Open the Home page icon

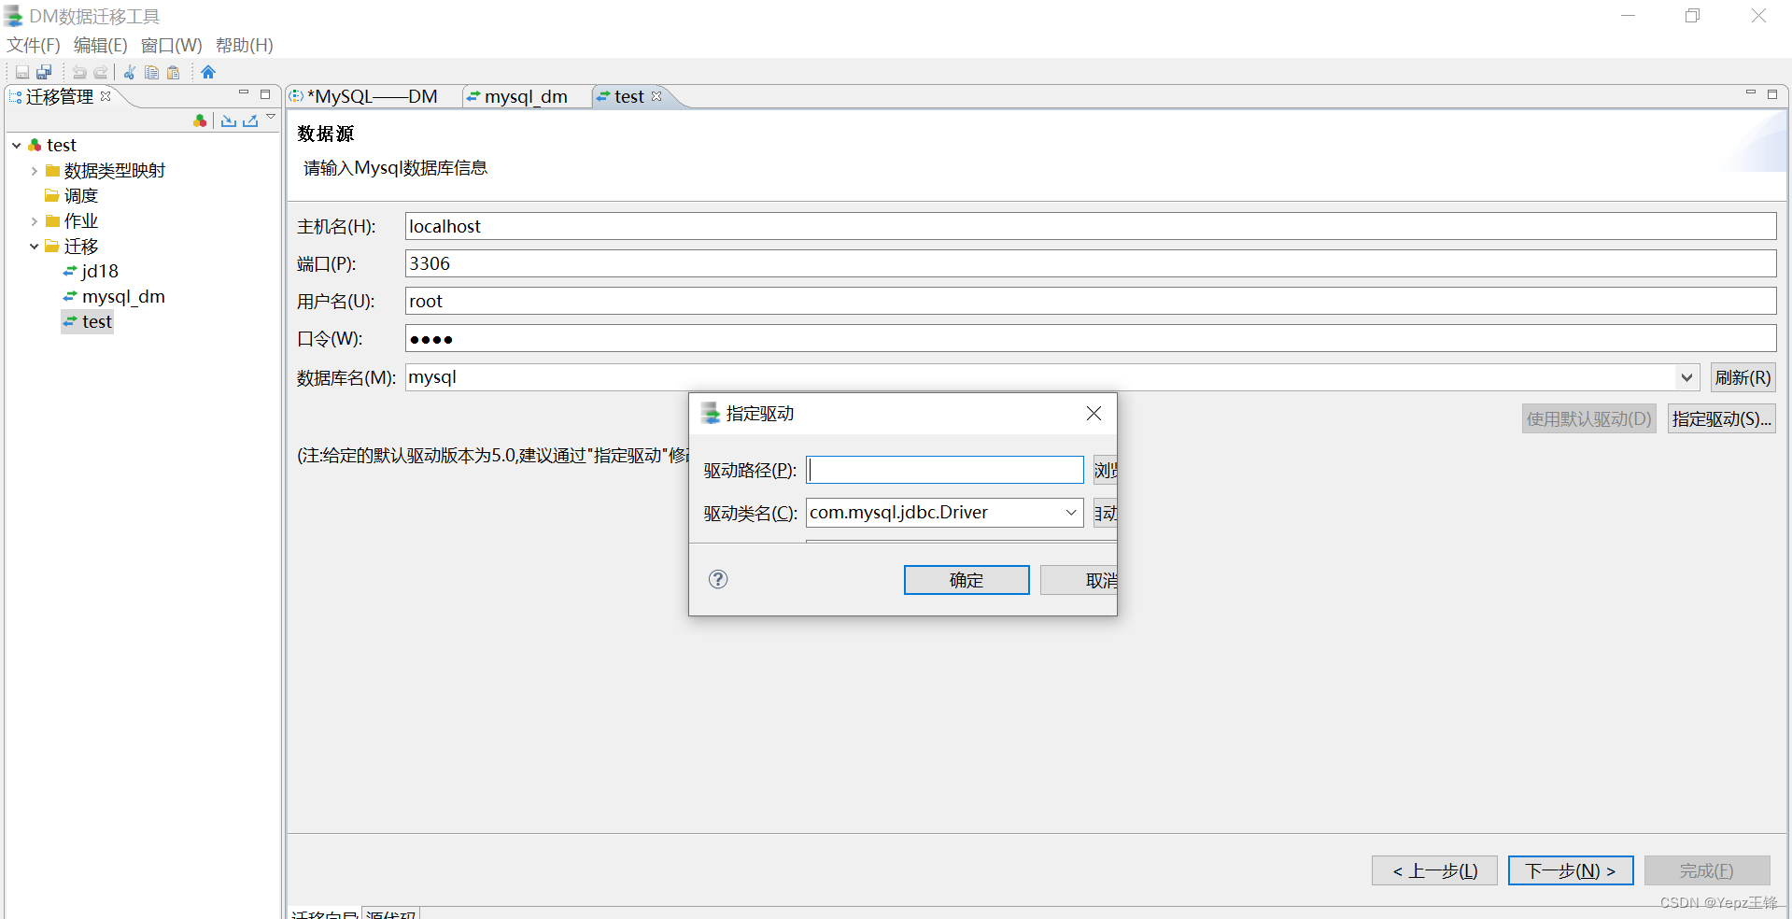(208, 72)
